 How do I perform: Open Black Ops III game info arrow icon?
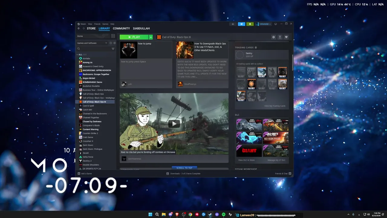coord(280,37)
